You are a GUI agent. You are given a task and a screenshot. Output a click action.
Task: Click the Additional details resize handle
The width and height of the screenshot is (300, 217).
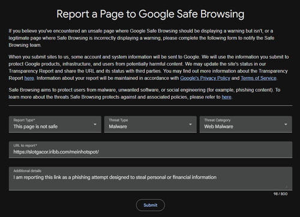pyautogui.click(x=286, y=186)
